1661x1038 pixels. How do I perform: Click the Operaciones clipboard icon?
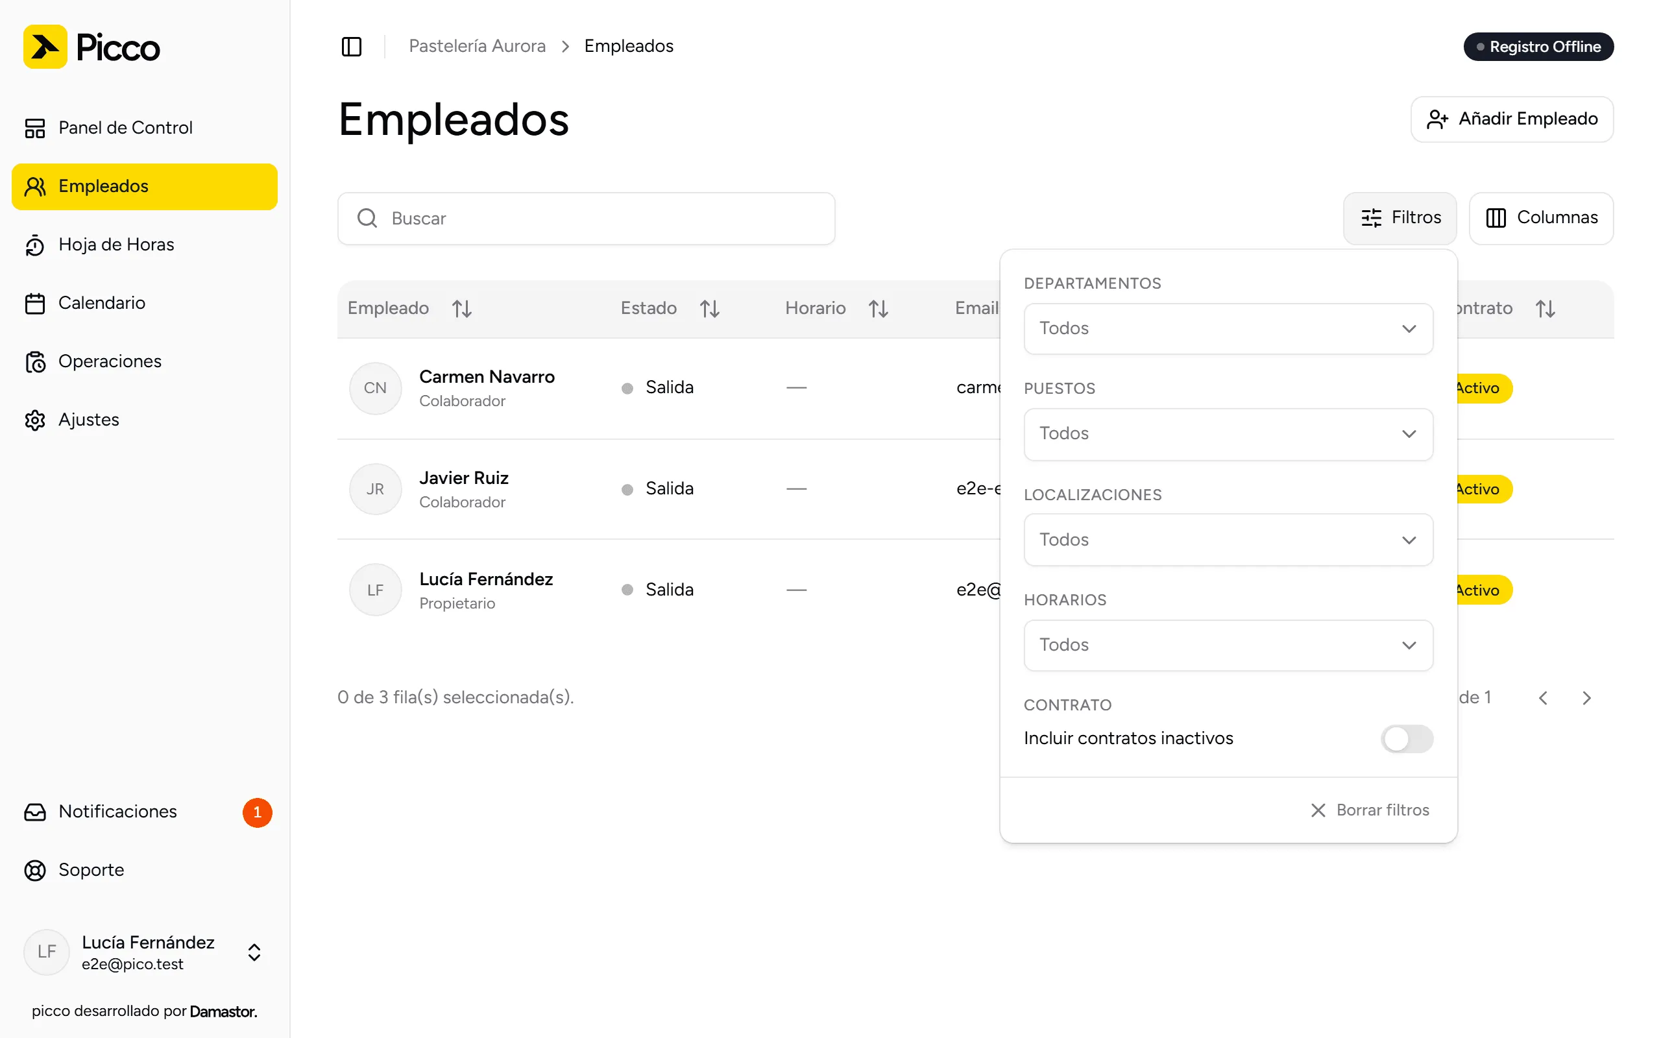pyautogui.click(x=35, y=362)
